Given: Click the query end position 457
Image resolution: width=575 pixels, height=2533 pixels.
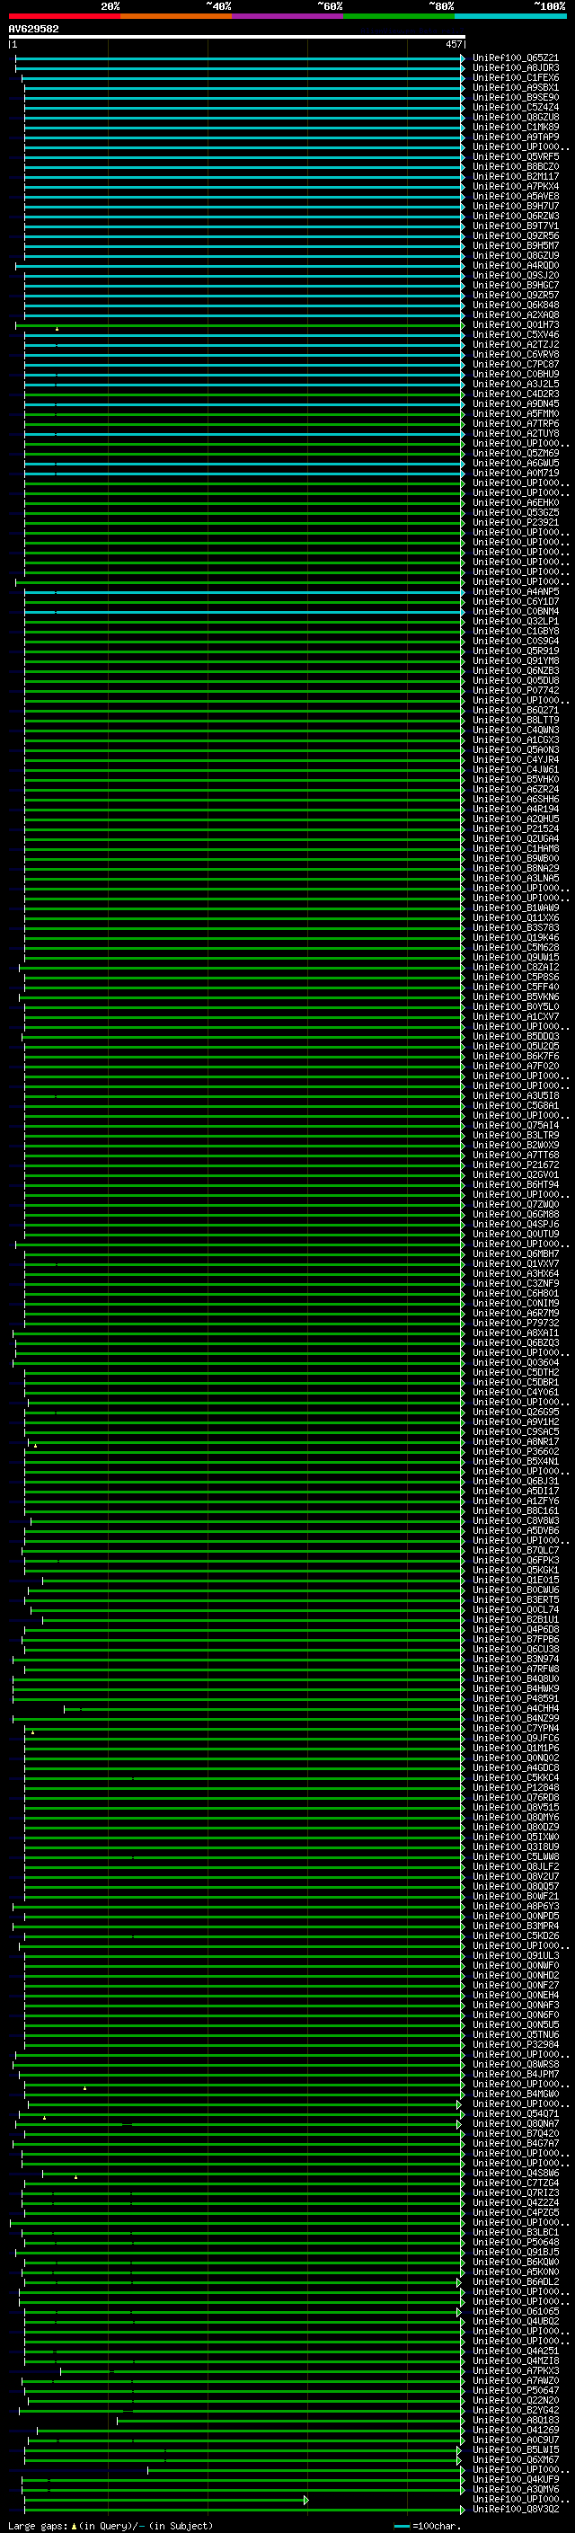Looking at the screenshot, I should pyautogui.click(x=453, y=44).
